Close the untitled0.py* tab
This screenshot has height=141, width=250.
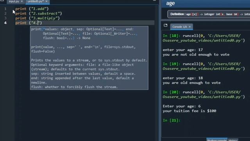point(46,2)
